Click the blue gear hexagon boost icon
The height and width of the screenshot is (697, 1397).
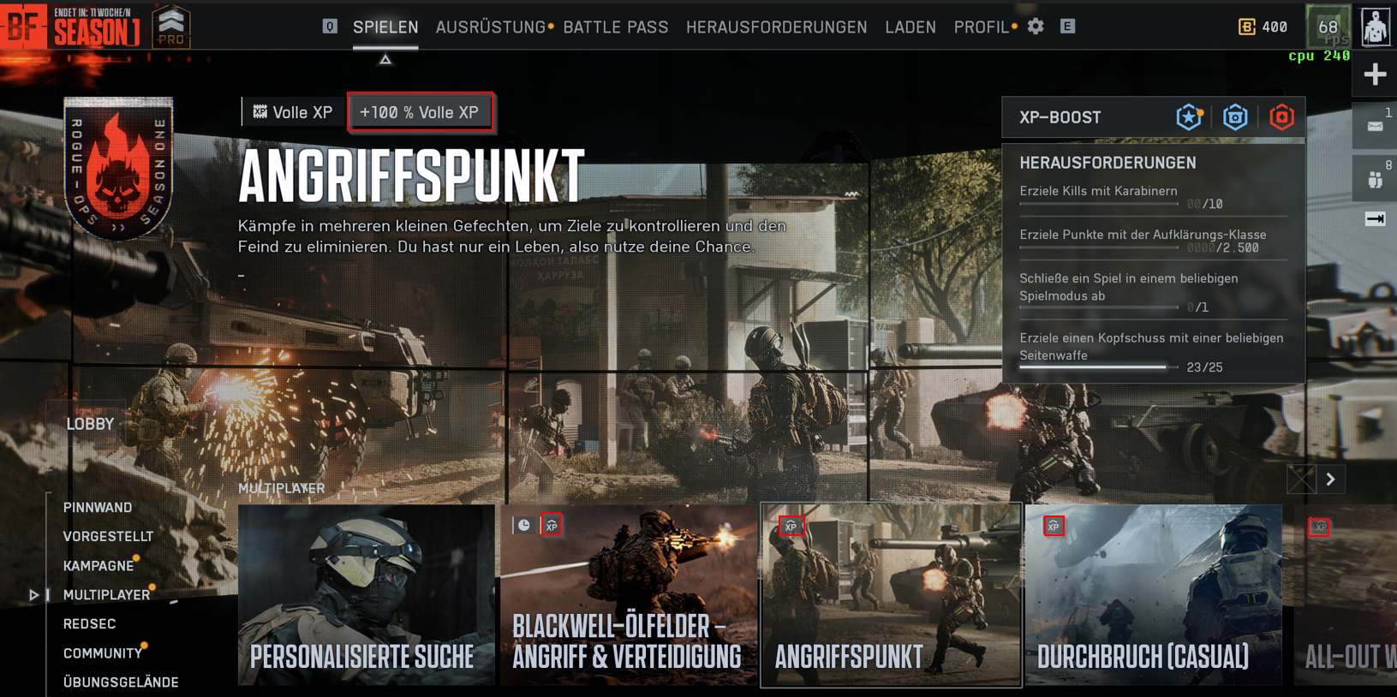pos(1235,117)
